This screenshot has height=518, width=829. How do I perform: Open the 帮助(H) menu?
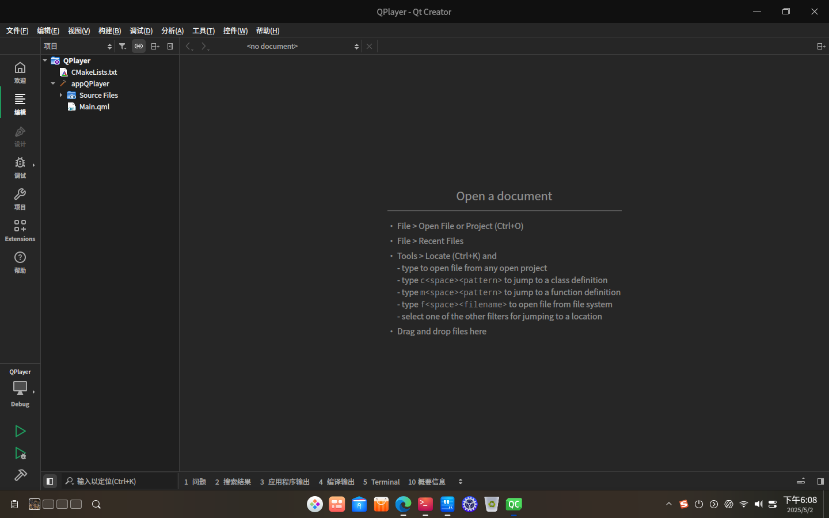(x=268, y=31)
